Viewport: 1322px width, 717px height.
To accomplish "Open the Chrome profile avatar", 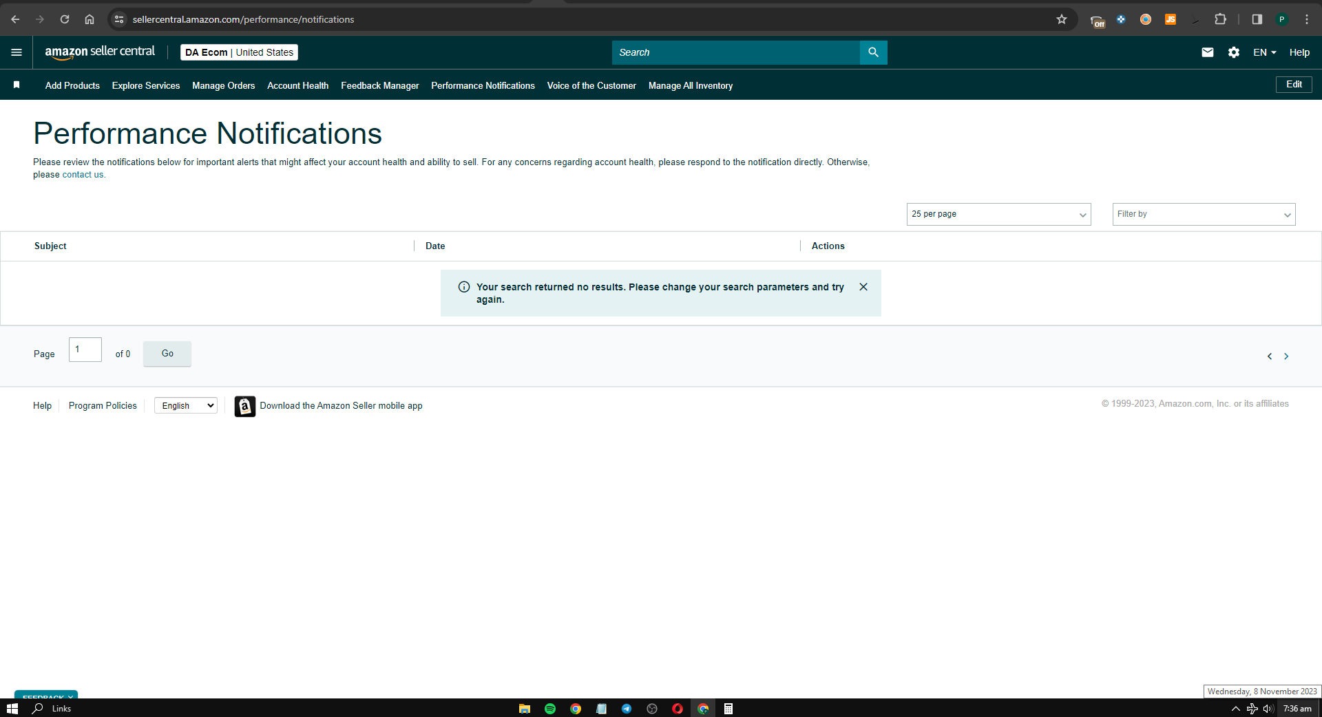I will coord(1282,19).
